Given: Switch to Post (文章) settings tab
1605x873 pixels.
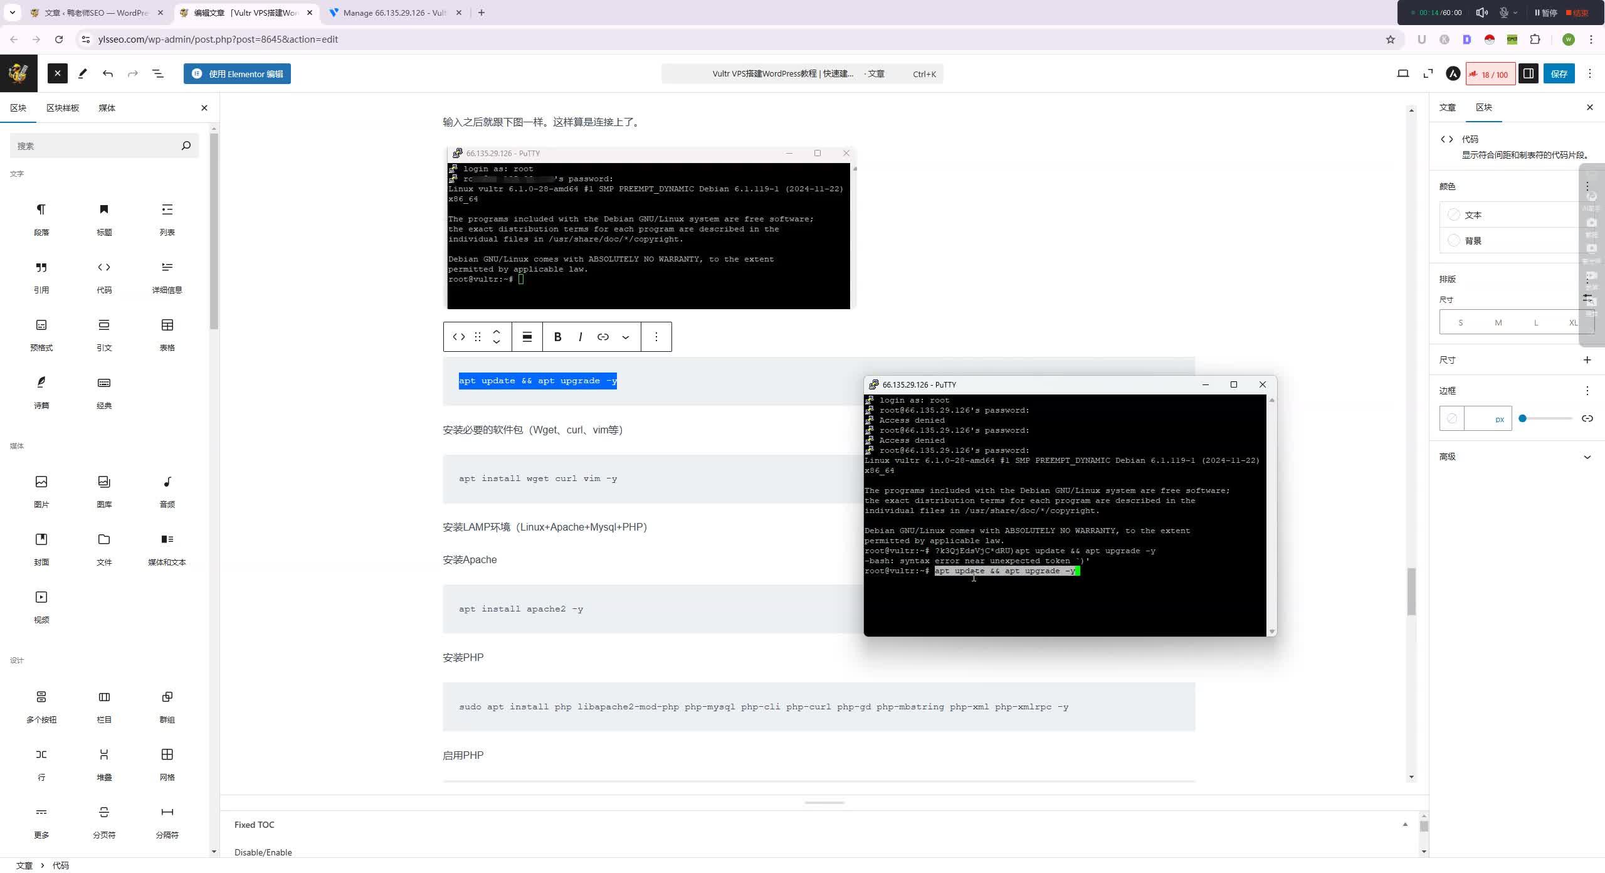Looking at the screenshot, I should 1447,107.
